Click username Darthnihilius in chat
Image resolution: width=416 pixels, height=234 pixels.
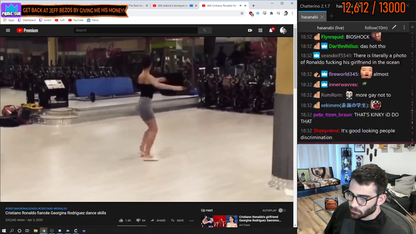(x=344, y=46)
